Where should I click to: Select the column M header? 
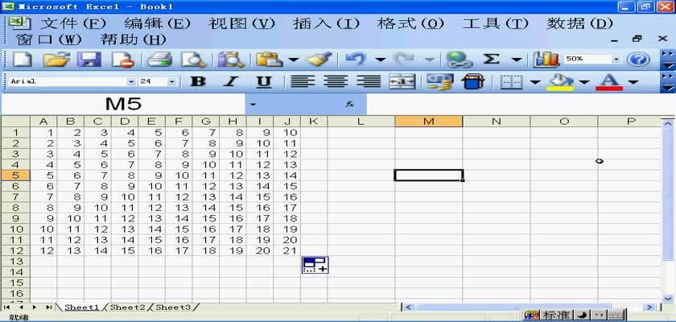(x=428, y=121)
